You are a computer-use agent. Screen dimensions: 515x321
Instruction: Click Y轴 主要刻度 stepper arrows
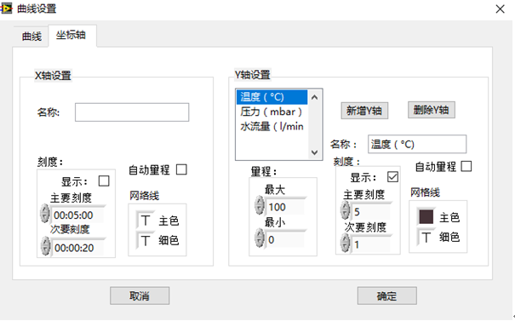tap(346, 210)
